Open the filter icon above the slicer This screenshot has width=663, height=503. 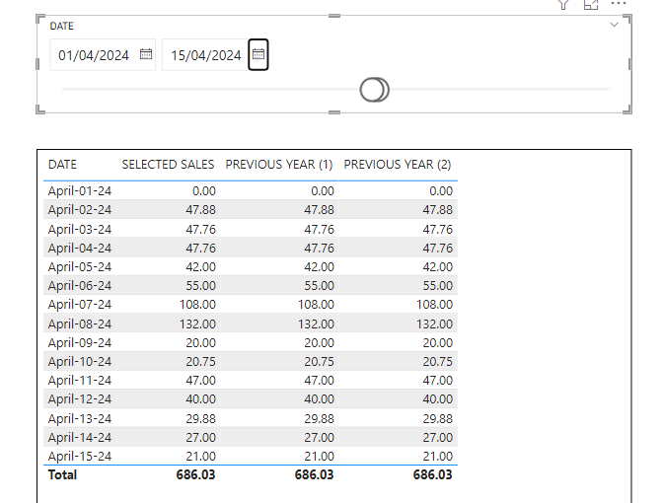[x=563, y=5]
